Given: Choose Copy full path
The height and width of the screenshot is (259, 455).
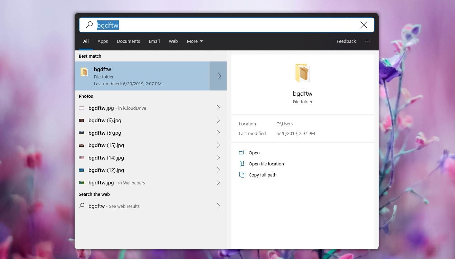Looking at the screenshot, I should tap(263, 175).
